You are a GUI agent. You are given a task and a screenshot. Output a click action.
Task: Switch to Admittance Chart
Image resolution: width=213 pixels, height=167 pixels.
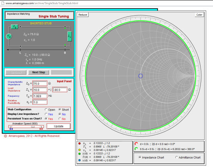pyautogui.click(x=176, y=157)
